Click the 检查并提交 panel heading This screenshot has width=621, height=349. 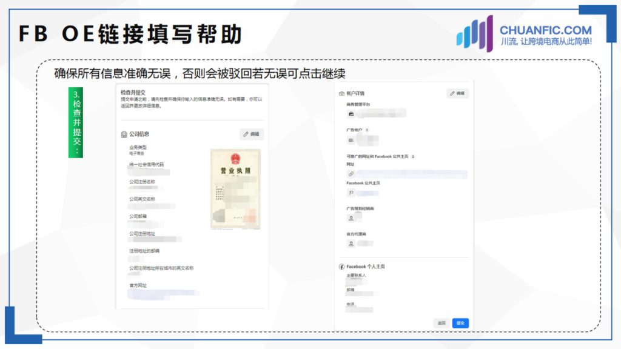pos(133,92)
